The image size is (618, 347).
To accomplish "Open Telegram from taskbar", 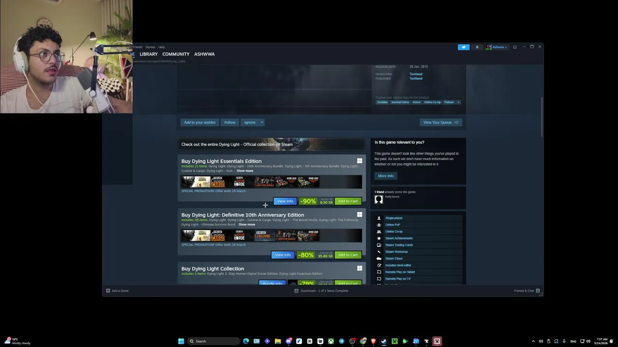I will point(341,341).
